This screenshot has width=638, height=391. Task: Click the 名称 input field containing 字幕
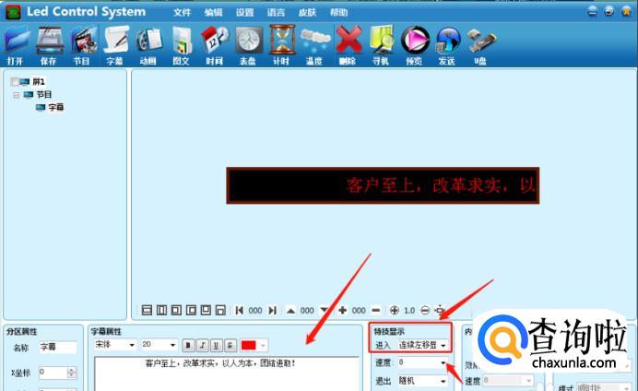pyautogui.click(x=58, y=347)
